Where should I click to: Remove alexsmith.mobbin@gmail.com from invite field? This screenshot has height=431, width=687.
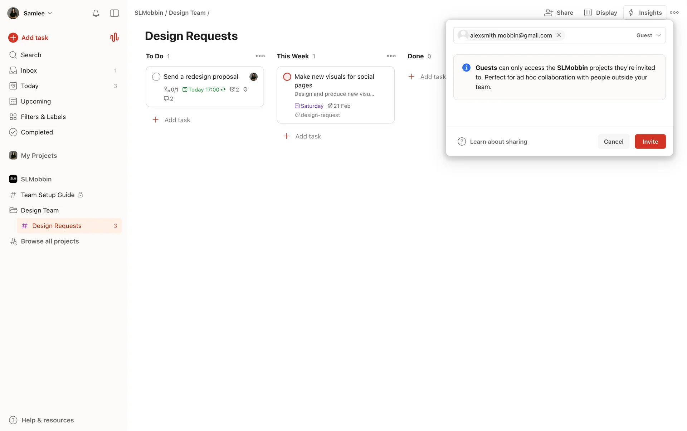pyautogui.click(x=559, y=35)
